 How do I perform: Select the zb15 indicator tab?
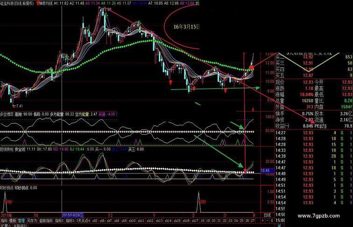[x=177, y=220]
